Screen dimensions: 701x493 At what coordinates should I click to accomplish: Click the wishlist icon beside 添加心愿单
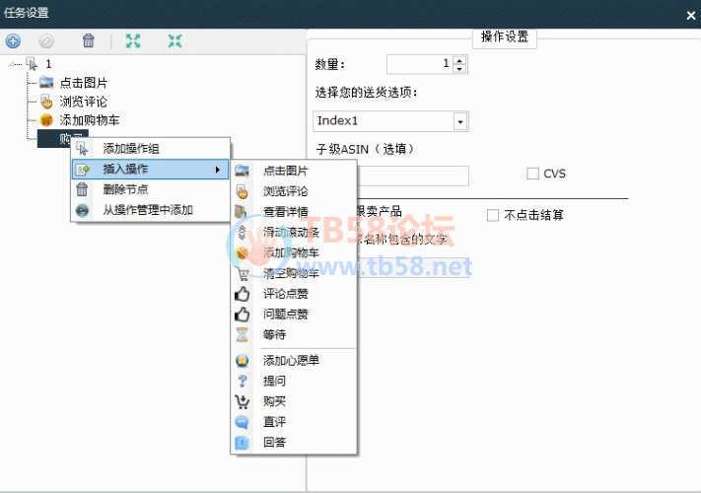242,360
